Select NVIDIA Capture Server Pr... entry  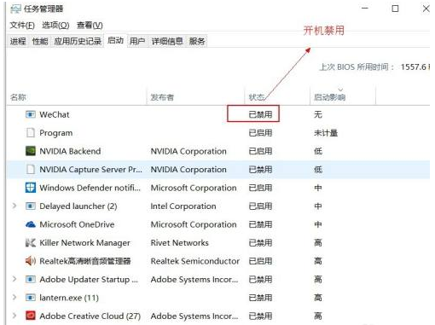pos(90,170)
